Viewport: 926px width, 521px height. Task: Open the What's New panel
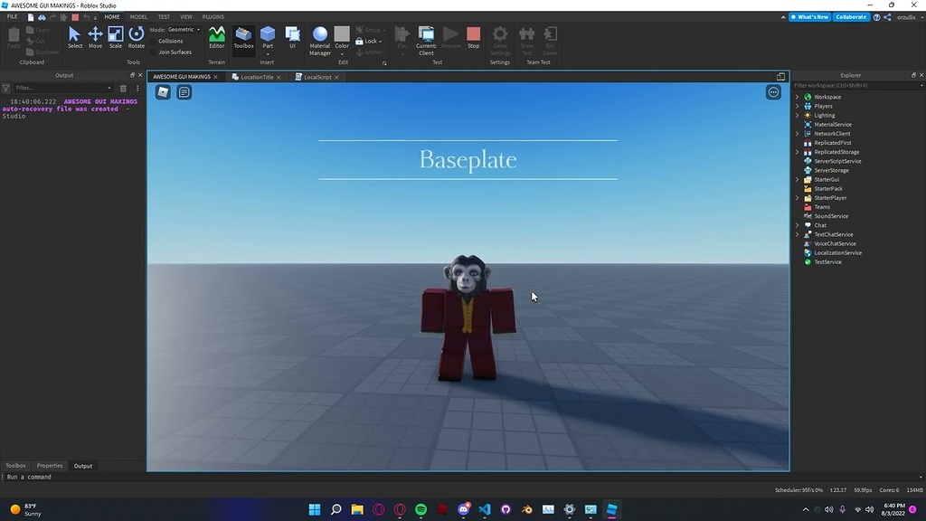[809, 16]
